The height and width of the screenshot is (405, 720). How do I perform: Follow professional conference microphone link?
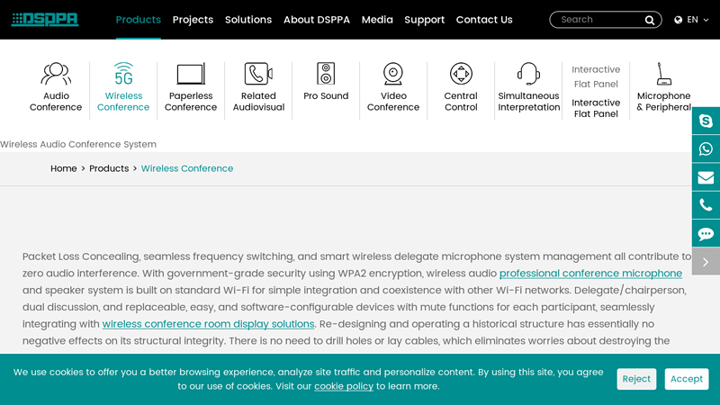pos(590,274)
